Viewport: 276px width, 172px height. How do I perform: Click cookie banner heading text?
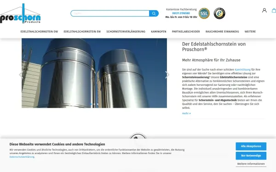(57, 144)
